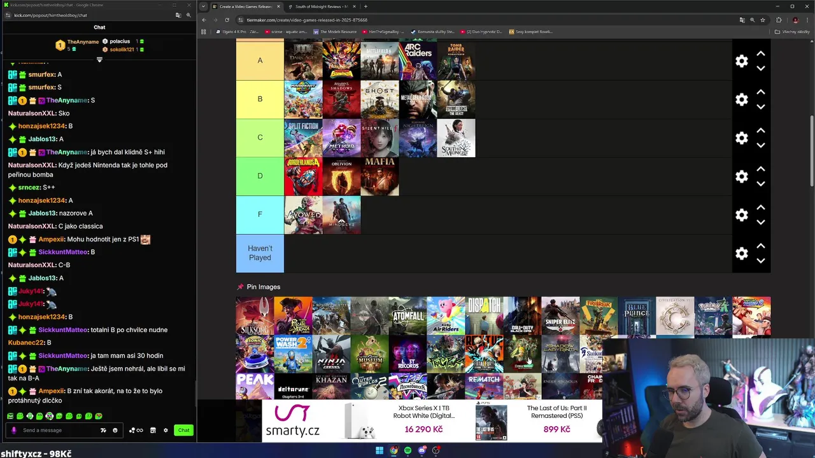Screen dimensions: 815x458
Task: Open the Komunita služby Steam bookmark
Action: [433, 32]
